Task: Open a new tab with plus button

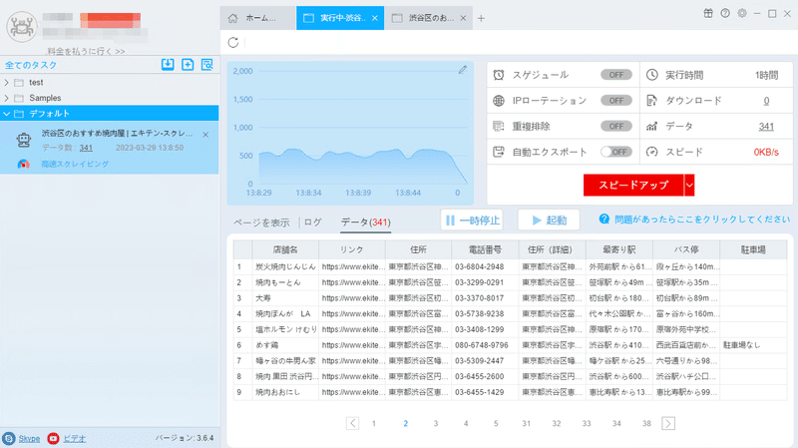Action: [x=481, y=18]
